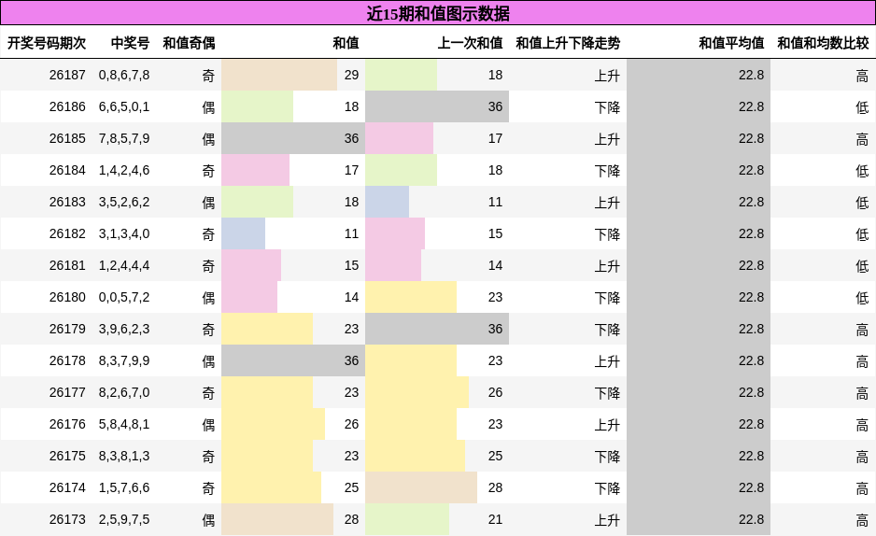Viewport: 876px width, 536px height.
Task: Click period number 26175
Action: [67, 456]
